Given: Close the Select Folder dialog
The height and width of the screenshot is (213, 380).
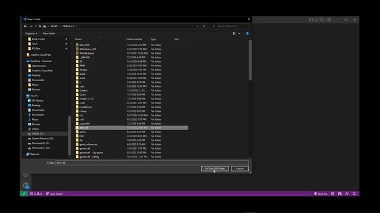Looking at the screenshot, I should 249,19.
